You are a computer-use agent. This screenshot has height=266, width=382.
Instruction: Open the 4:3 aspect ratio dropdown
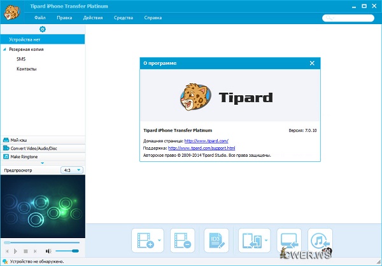(x=71, y=170)
